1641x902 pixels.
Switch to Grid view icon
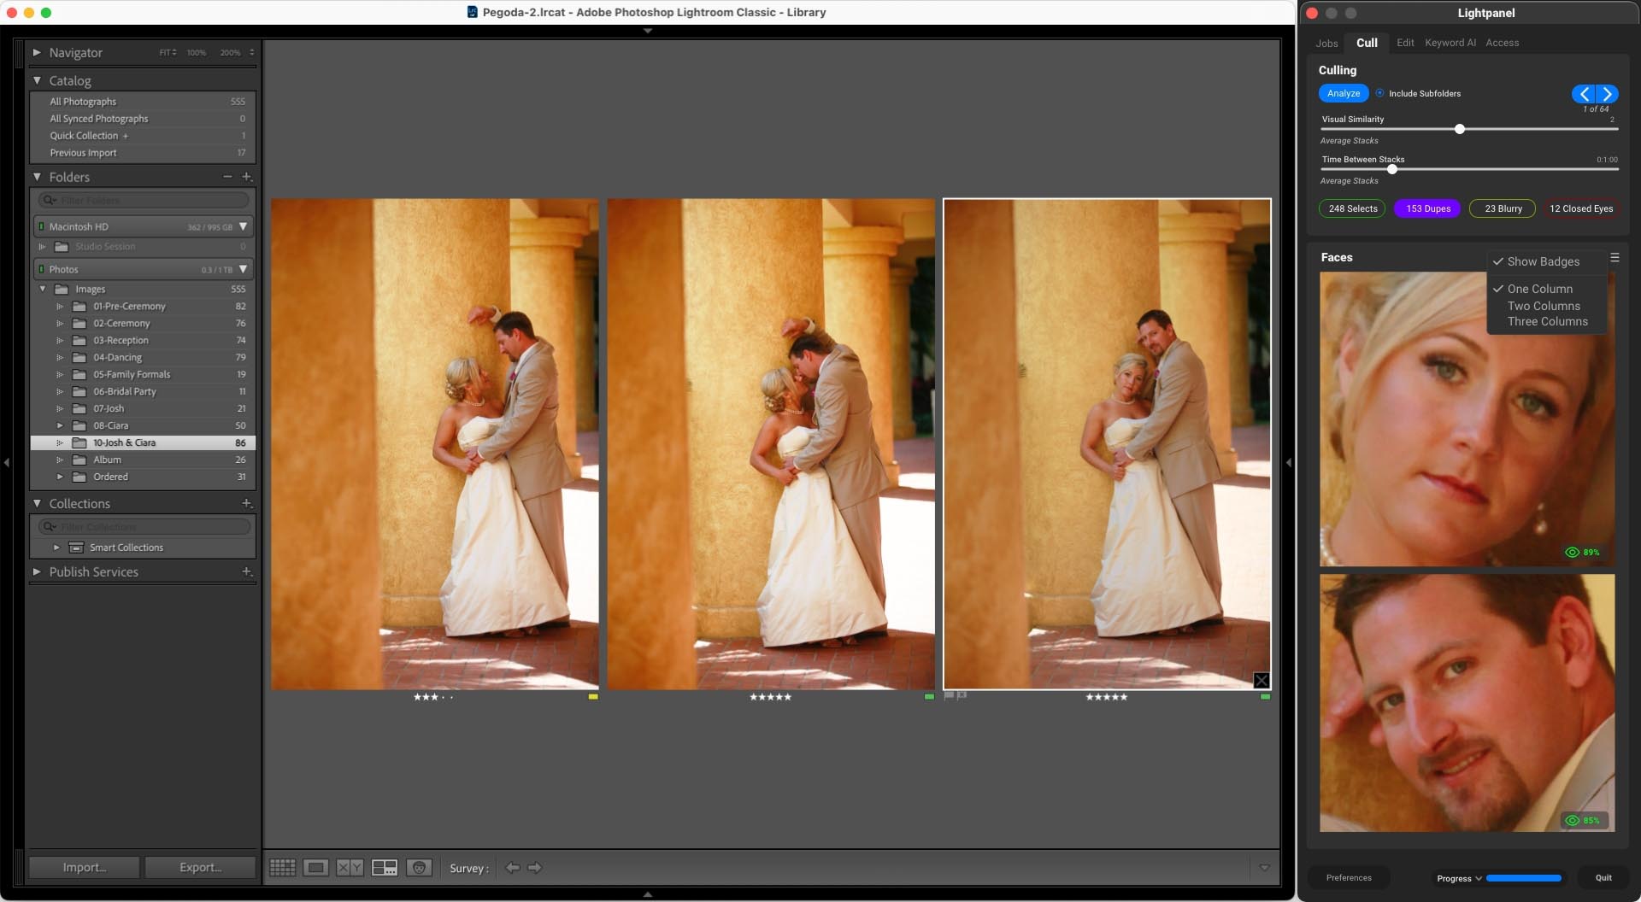coord(282,868)
